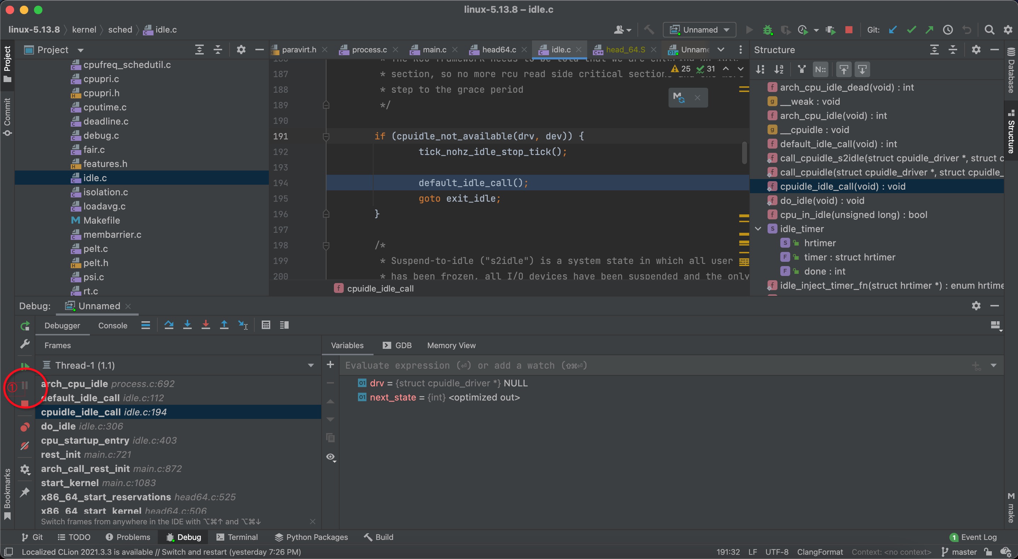The image size is (1018, 559).
Task: Expand the Thread-1 frames dropdown
Action: pyautogui.click(x=311, y=365)
